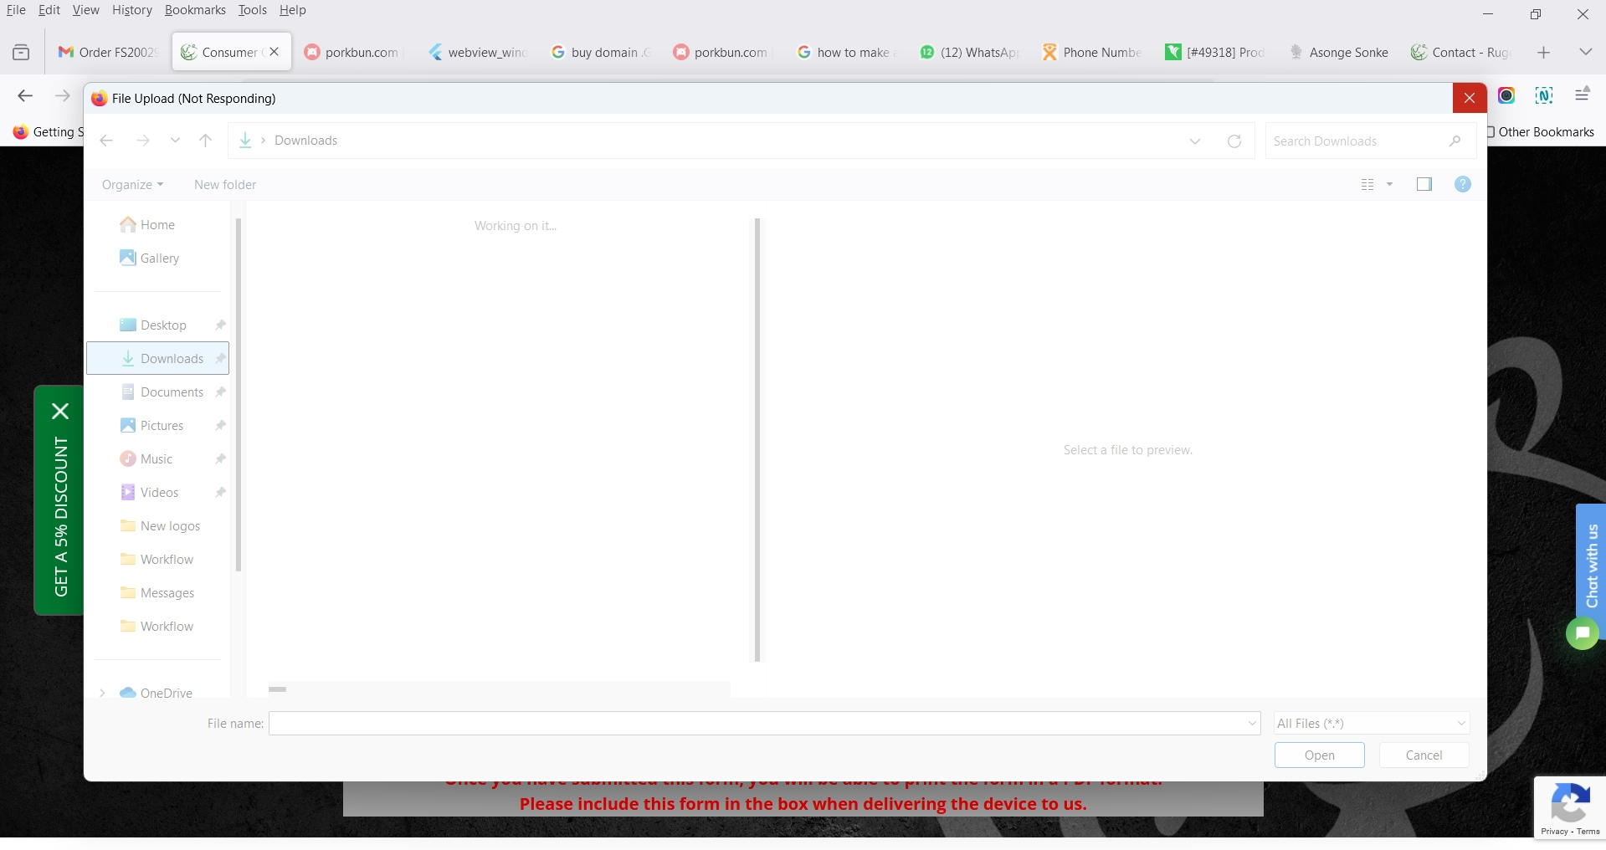1606x850 pixels.
Task: Switch to the buy domain Google tab
Action: [601, 52]
